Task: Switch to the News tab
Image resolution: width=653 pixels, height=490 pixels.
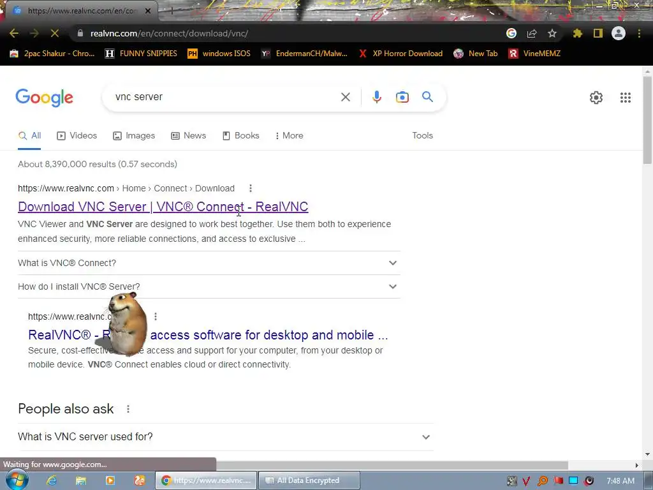Action: point(188,136)
